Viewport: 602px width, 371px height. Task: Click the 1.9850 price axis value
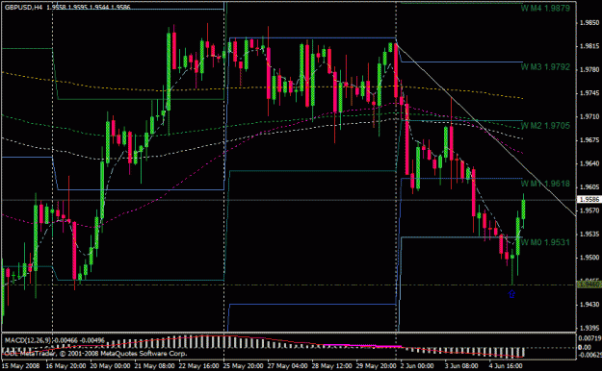coord(589,23)
